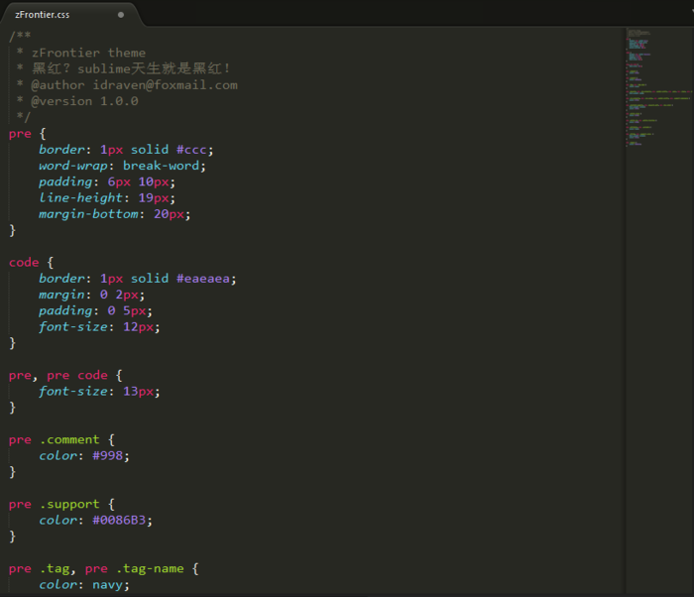The height and width of the screenshot is (597, 694).
Task: Click 'break-word' value
Action: [161, 166]
